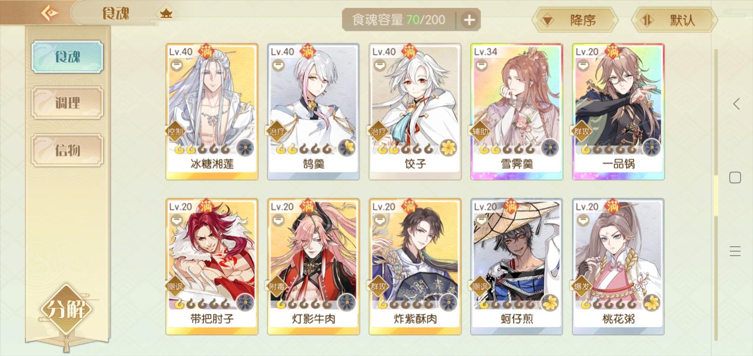The width and height of the screenshot is (753, 356).
Task: Tap the 控制 role tag on 冰糖湘莲
Action: click(x=176, y=132)
